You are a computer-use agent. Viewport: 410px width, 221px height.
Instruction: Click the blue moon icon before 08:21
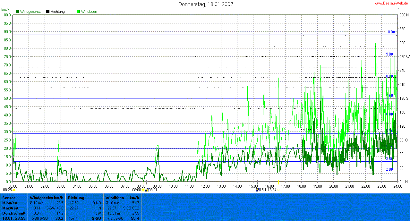[x=147, y=190]
